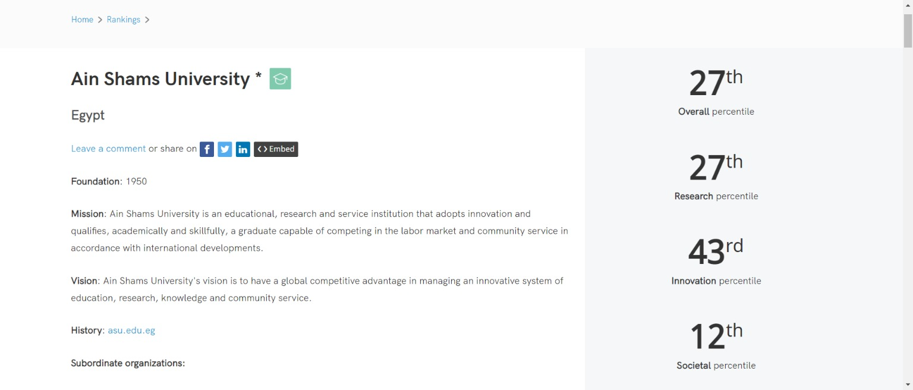Click the Subordinate organizations heading
The image size is (913, 390).
(x=128, y=363)
